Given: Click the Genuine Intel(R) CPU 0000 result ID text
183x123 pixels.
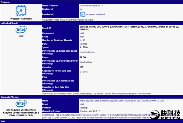Looking at the screenshot, I should pyautogui.click(x=129, y=28).
